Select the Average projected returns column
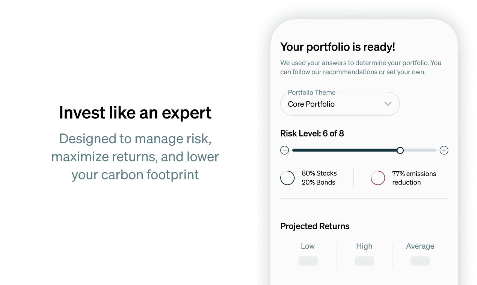 [x=420, y=256]
